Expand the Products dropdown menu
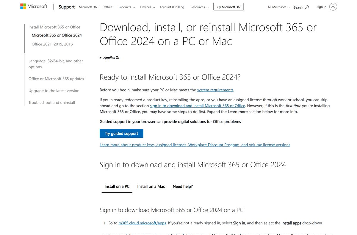The height and width of the screenshot is (235, 357). pos(126,7)
